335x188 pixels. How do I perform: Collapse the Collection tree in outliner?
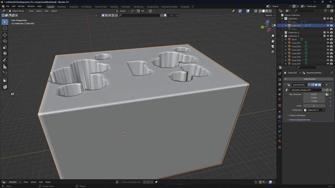click(283, 19)
